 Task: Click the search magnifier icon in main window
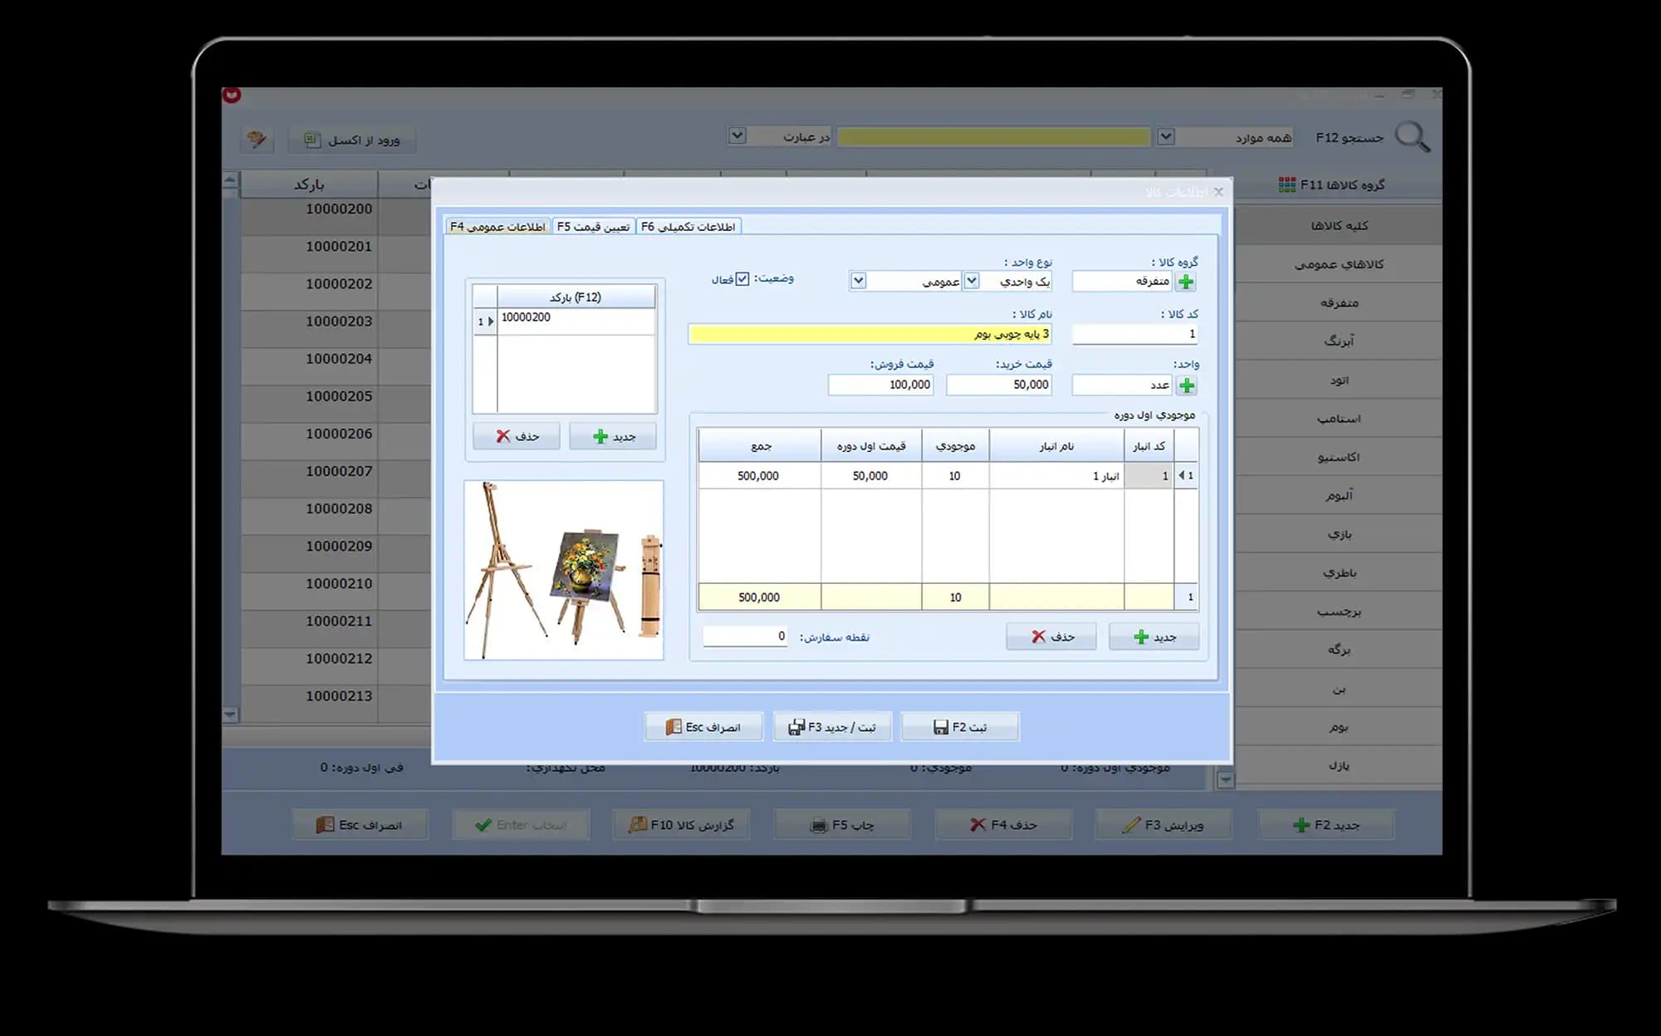pos(1412,136)
